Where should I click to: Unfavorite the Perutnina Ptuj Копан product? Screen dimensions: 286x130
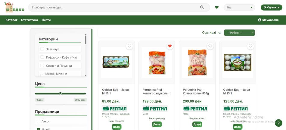tap(170, 46)
